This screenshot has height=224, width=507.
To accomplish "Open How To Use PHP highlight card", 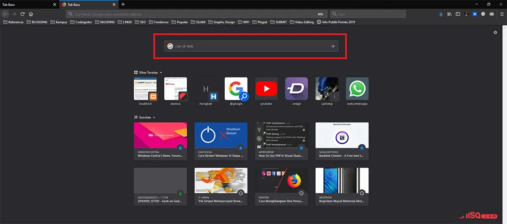I will click(281, 141).
